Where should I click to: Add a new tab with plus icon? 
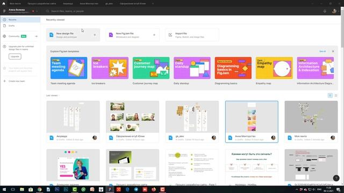[153, 4]
